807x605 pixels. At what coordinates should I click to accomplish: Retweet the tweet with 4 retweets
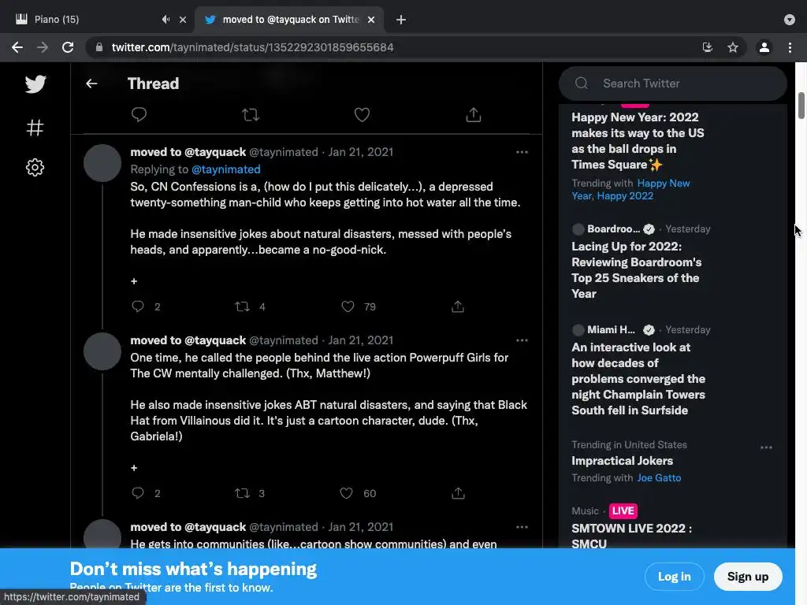pos(242,306)
